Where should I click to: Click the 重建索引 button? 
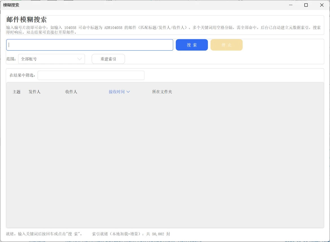point(108,59)
